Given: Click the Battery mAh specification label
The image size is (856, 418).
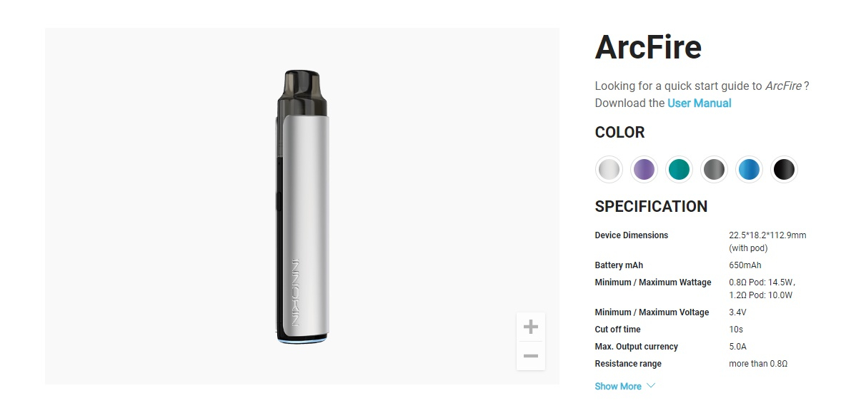Looking at the screenshot, I should 619,265.
